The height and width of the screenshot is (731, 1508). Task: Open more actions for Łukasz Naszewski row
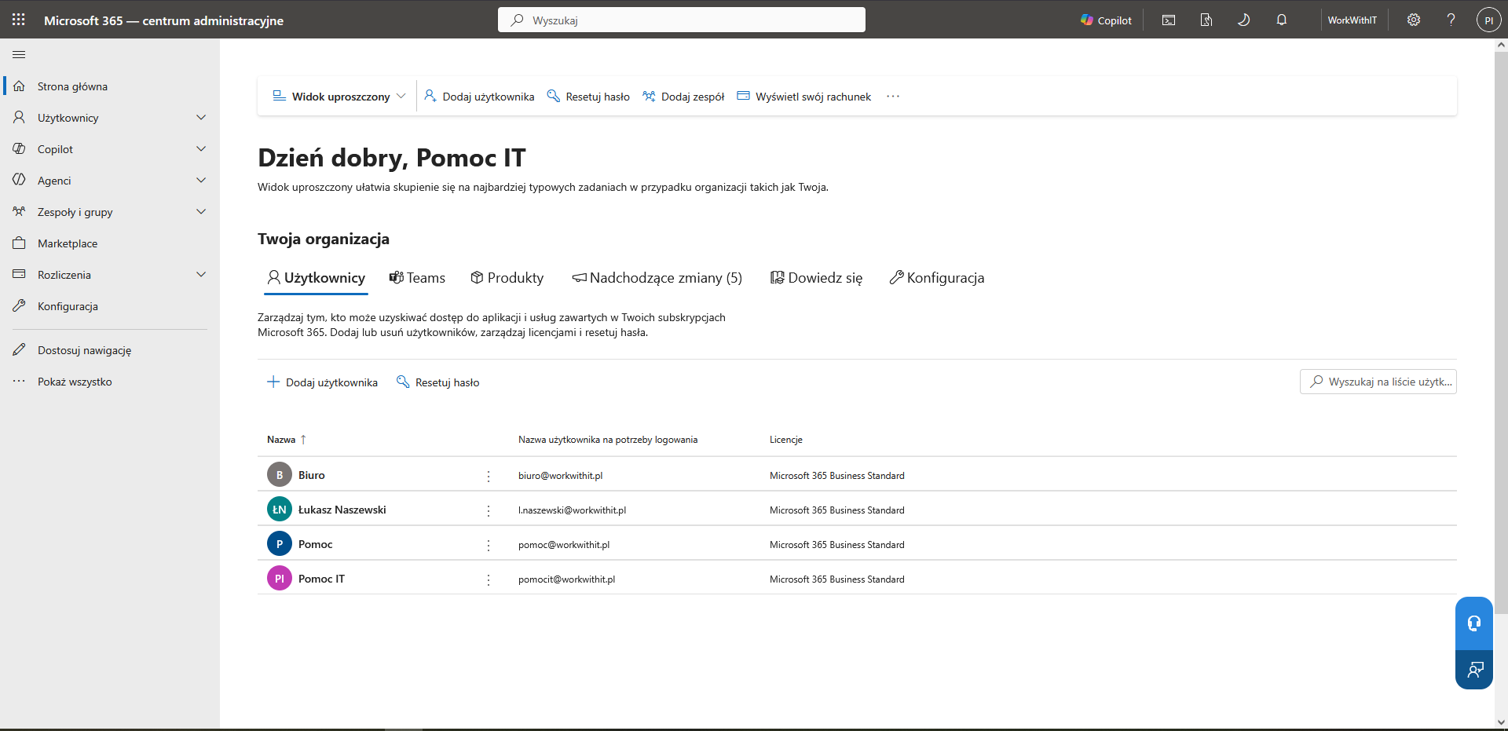tap(489, 510)
